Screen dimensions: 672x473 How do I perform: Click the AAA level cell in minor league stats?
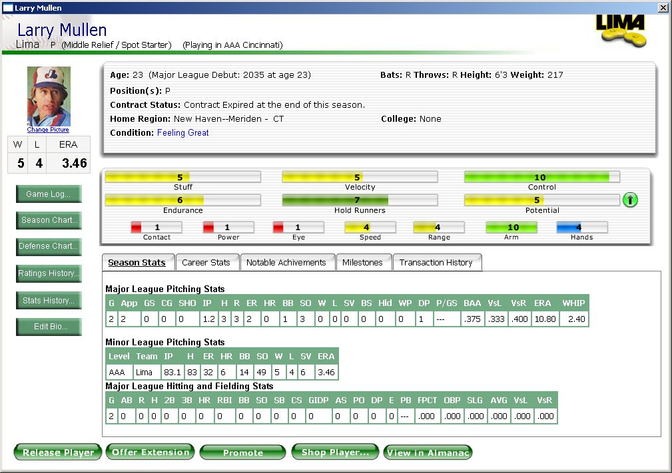coord(119,373)
